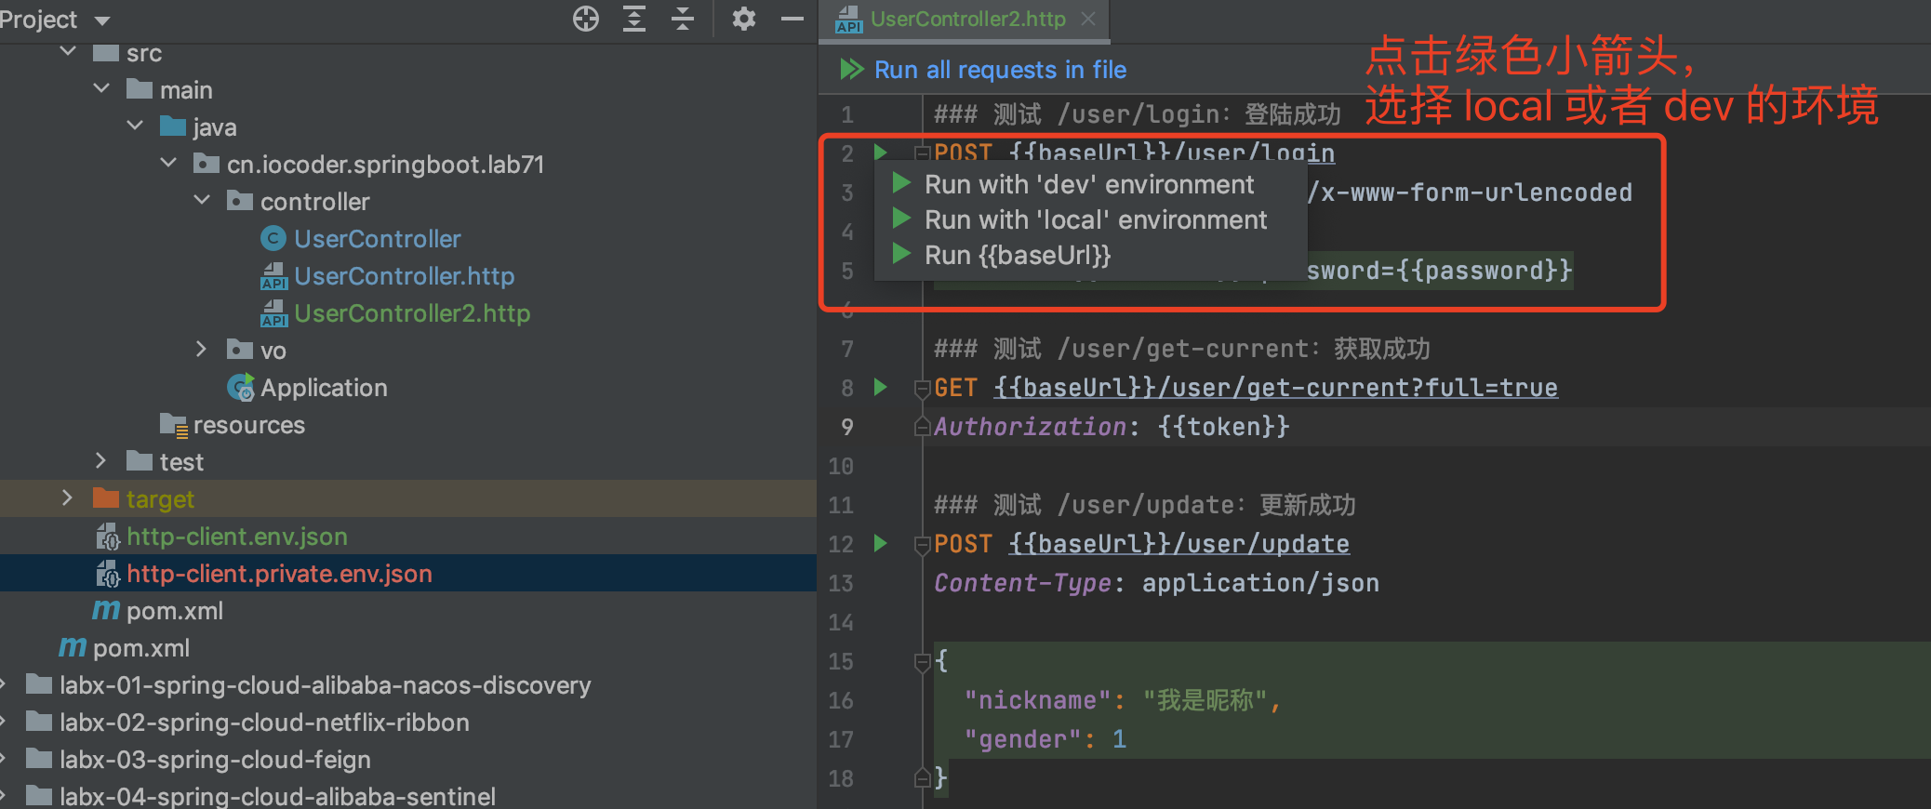Click line number 10 in gutter

point(841,466)
